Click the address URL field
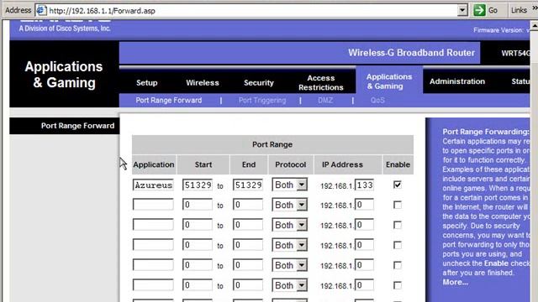The width and height of the screenshot is (538, 302). point(252,11)
